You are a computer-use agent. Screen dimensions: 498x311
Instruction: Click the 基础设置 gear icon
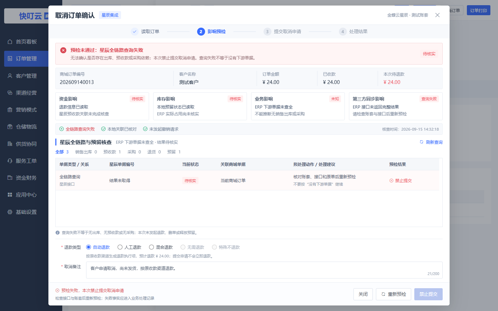coord(10,212)
